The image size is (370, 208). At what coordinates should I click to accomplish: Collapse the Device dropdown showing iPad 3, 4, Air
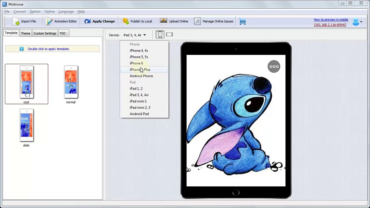click(x=135, y=35)
